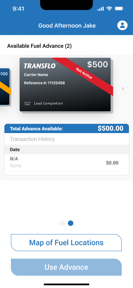Screen dimensions: 133x288
Task: Show the previous partially visible blue card
Action: click(x=5, y=87)
